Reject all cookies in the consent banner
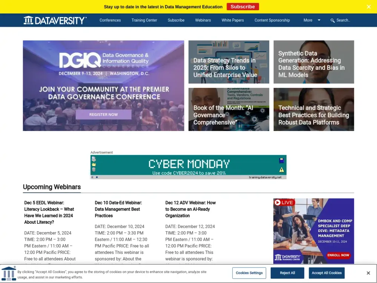 tap(287, 273)
